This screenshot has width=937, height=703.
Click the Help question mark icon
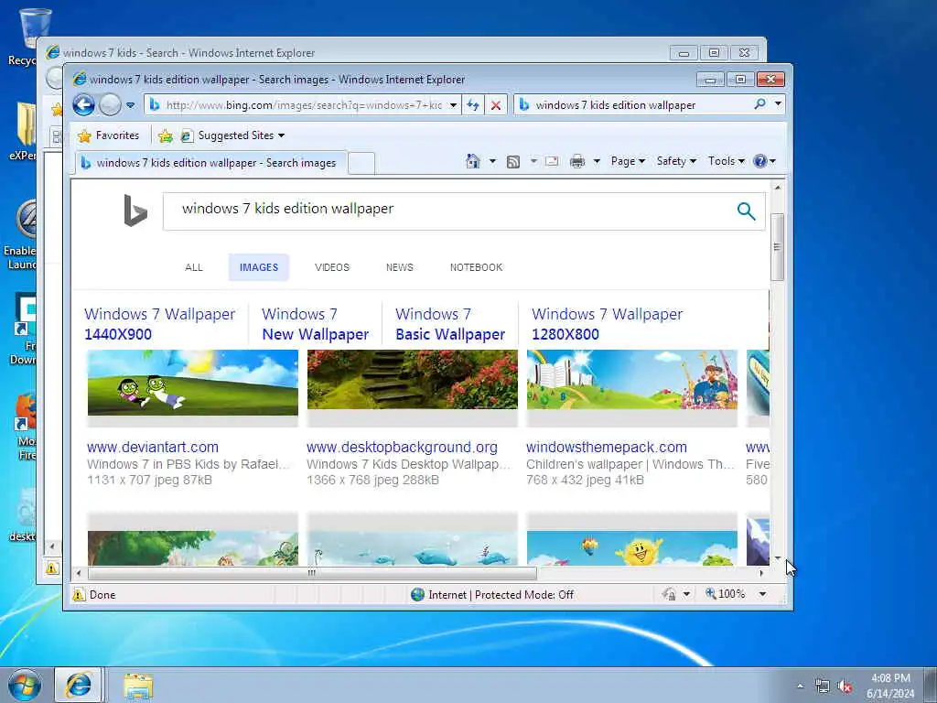pos(760,161)
